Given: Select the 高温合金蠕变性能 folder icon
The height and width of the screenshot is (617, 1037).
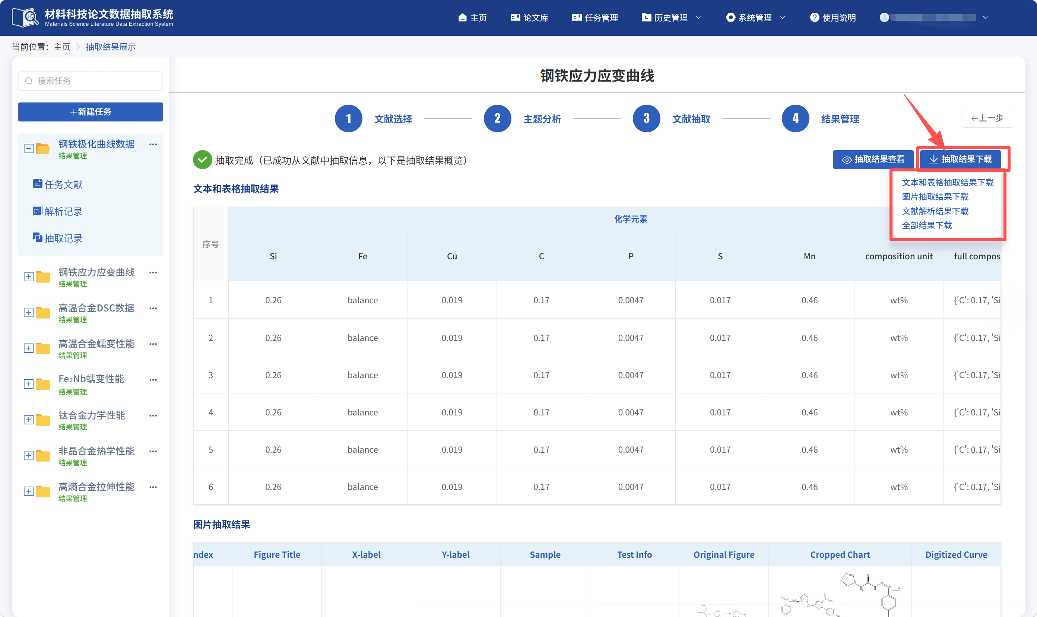Looking at the screenshot, I should pos(43,348).
